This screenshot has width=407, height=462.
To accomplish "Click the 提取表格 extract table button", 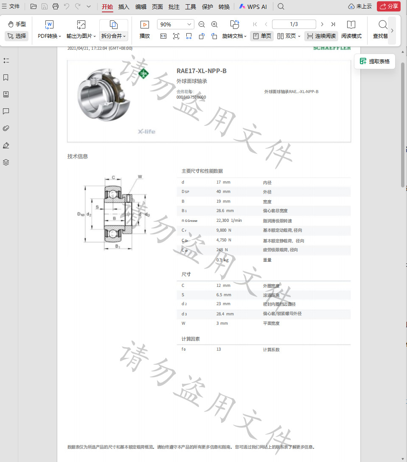I will [375, 61].
